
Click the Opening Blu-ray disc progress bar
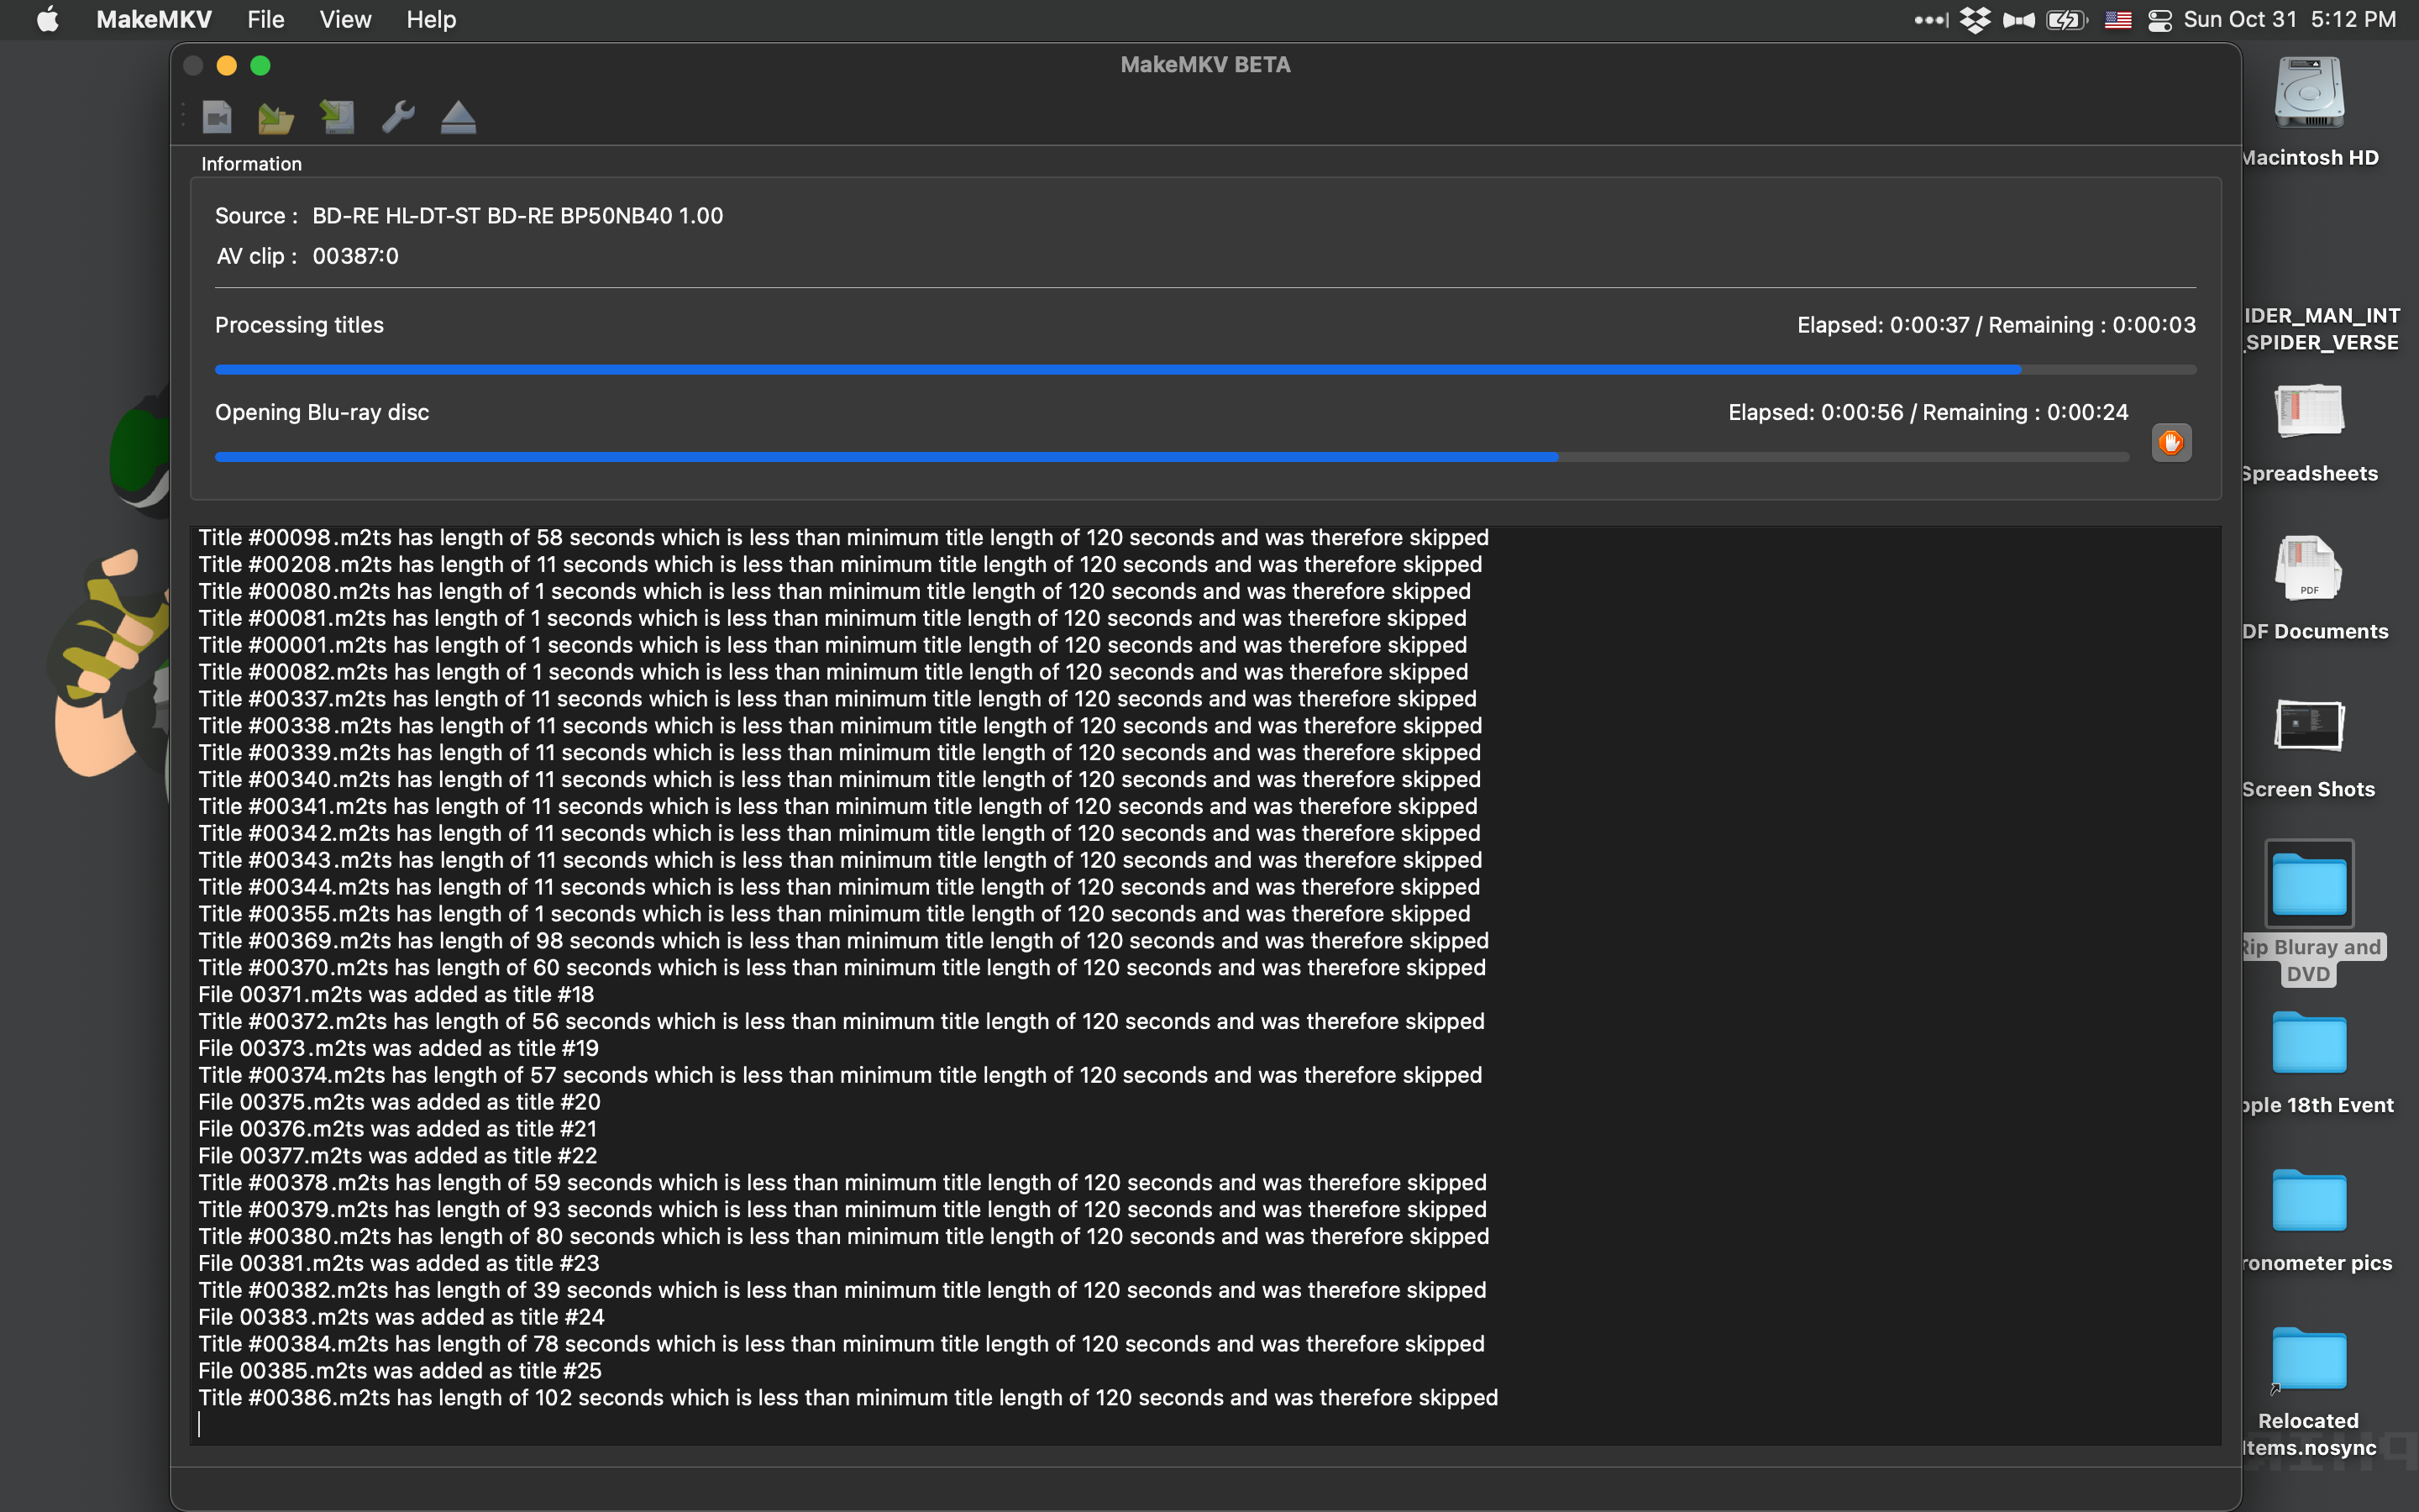(1171, 457)
